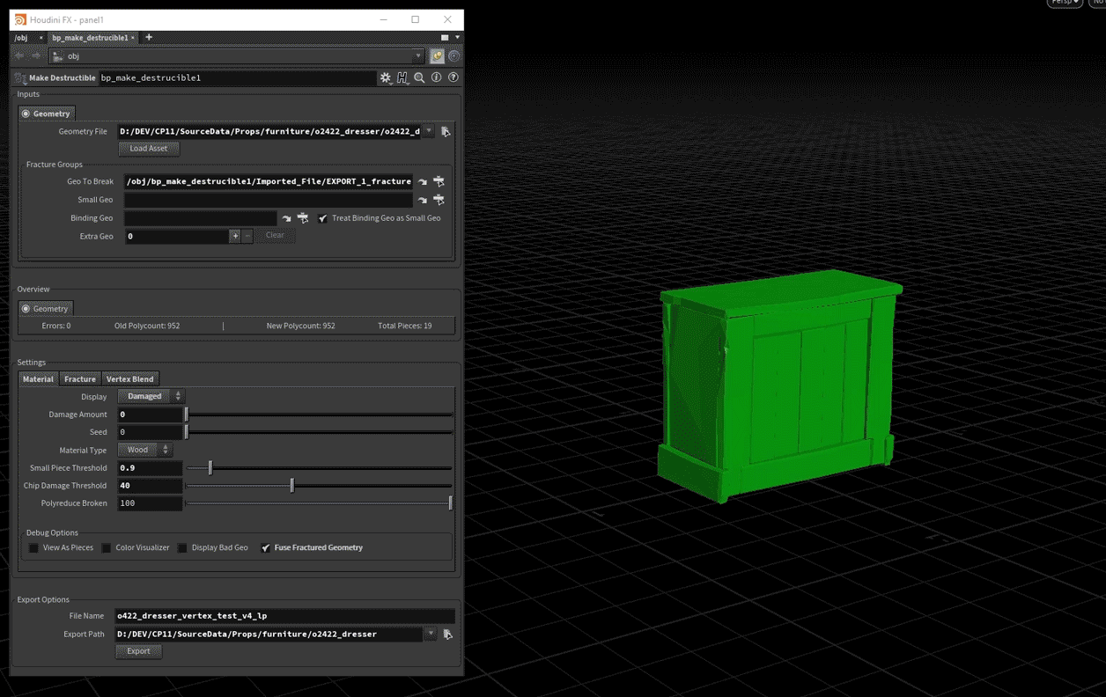Jump to operator arrow for Small Geo
This screenshot has width=1106, height=697.
tap(423, 200)
